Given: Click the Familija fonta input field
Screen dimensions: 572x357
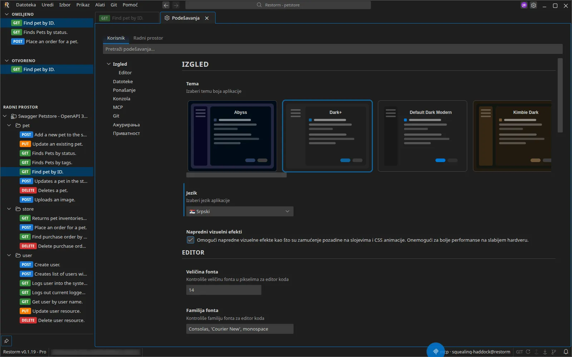Looking at the screenshot, I should pyautogui.click(x=240, y=329).
